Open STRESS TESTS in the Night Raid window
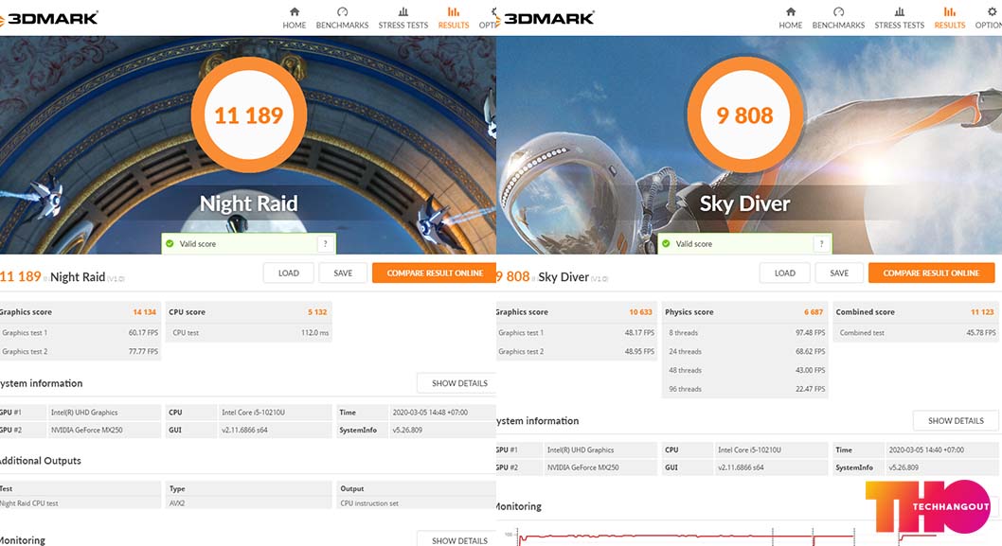 pos(403,18)
